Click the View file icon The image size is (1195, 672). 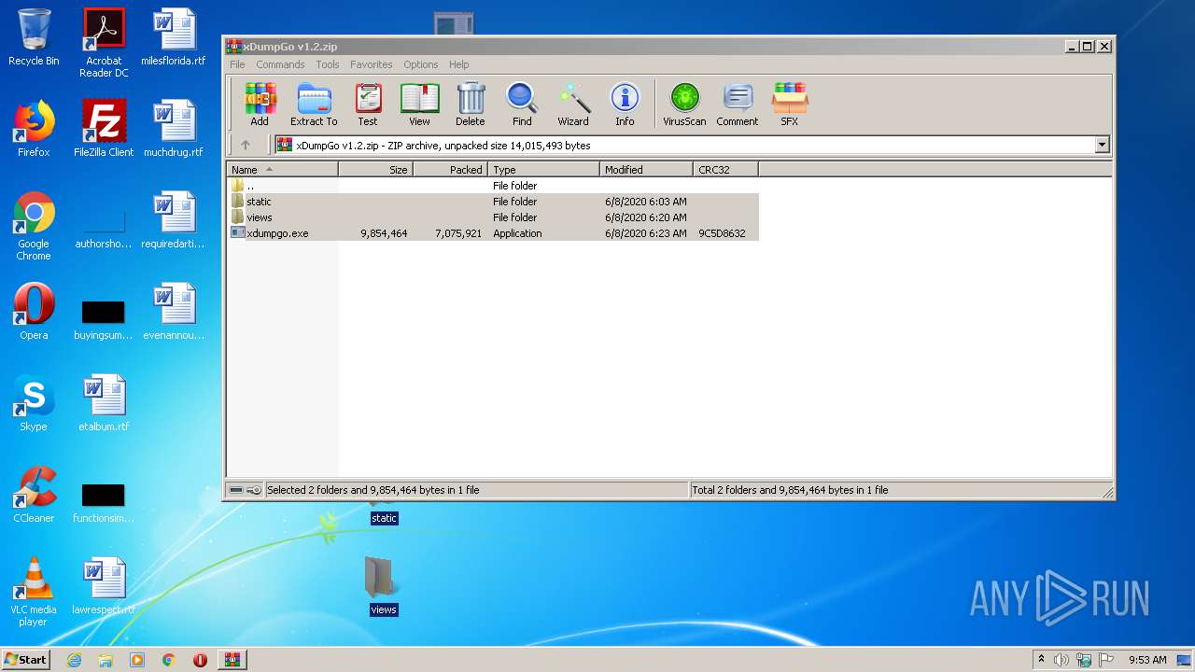pyautogui.click(x=419, y=104)
